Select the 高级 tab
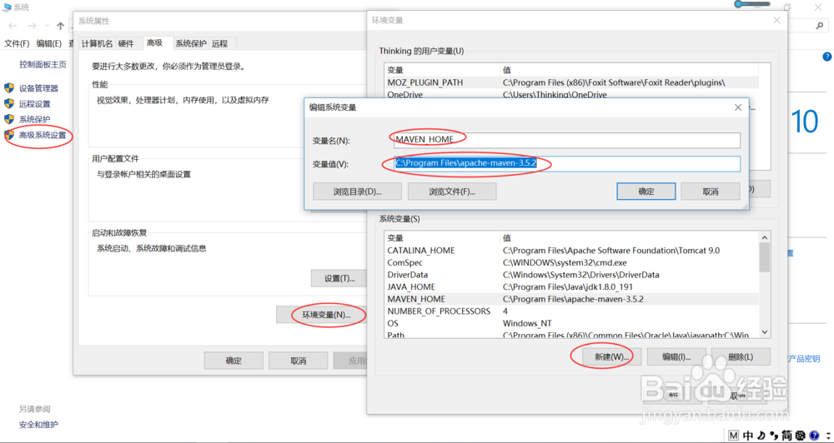Screen dimensions: 834x443 click(x=155, y=43)
